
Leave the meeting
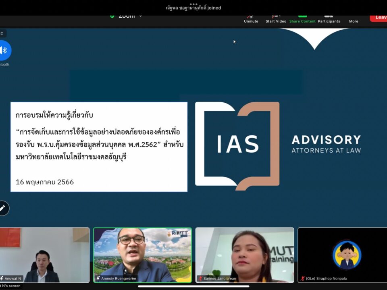[x=379, y=18]
